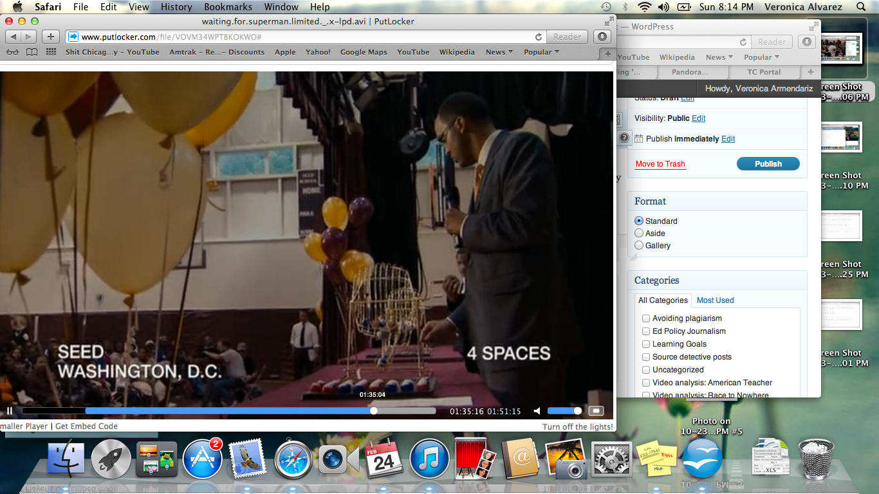
Task: Switch to Most Used categories tab
Action: pyautogui.click(x=715, y=300)
